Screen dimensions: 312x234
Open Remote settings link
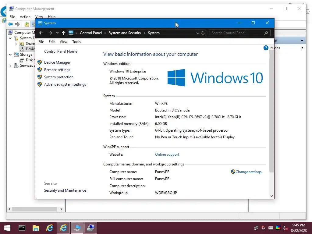pyautogui.click(x=57, y=70)
